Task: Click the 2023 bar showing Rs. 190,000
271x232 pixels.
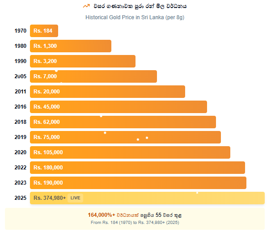Action: coord(138,183)
